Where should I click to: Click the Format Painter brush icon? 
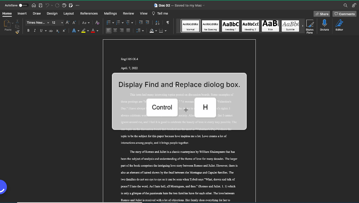point(17,32)
